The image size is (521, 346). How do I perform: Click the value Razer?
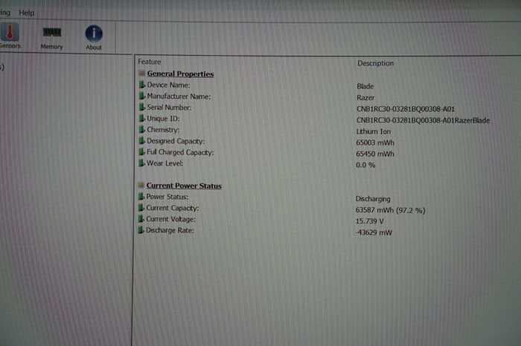365,98
